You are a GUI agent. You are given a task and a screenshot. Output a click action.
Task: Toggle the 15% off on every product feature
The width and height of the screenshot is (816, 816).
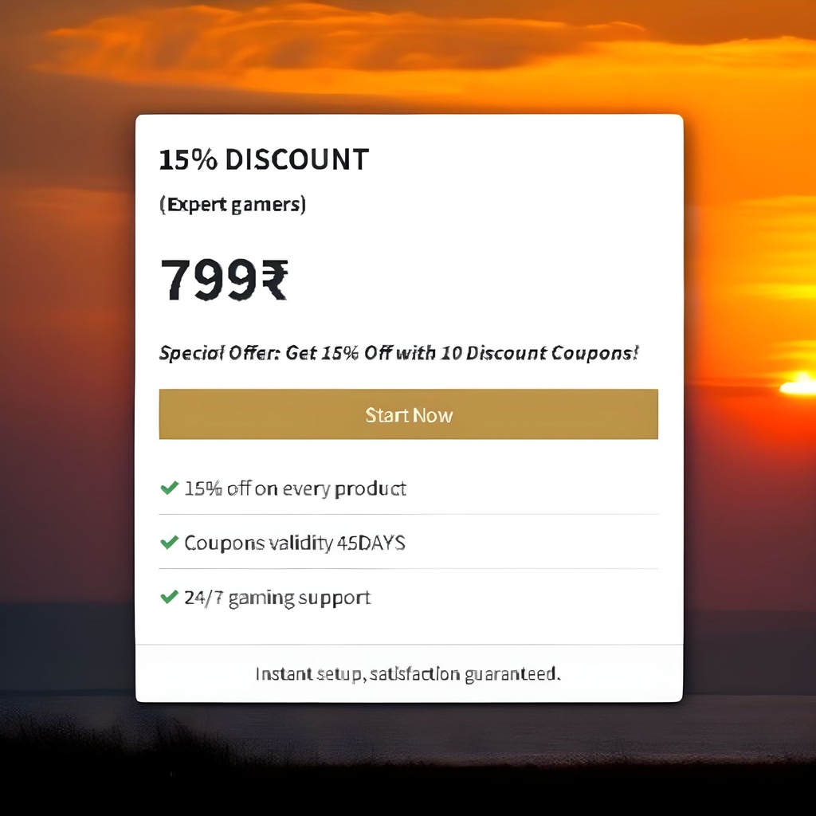pyautogui.click(x=295, y=488)
